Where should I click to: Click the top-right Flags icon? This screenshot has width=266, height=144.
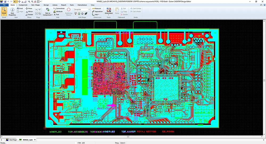[40, 10]
